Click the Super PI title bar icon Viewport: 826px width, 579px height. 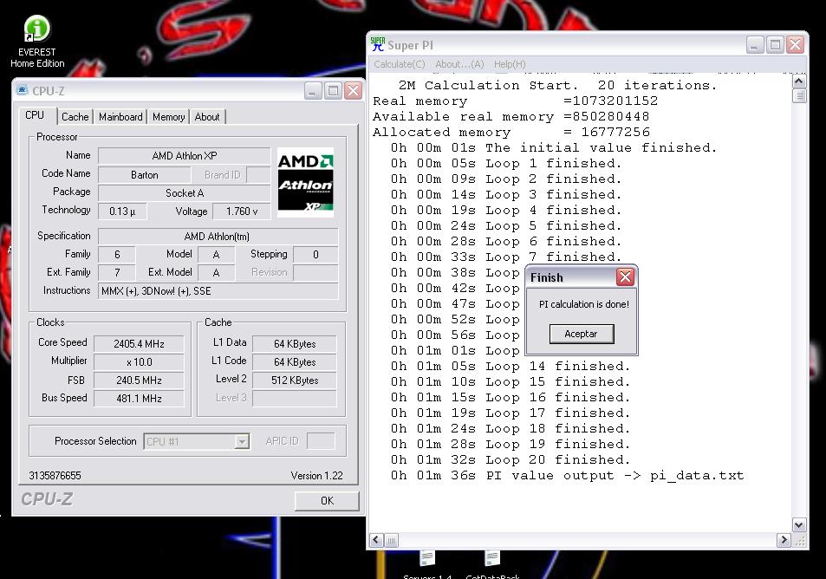click(378, 44)
